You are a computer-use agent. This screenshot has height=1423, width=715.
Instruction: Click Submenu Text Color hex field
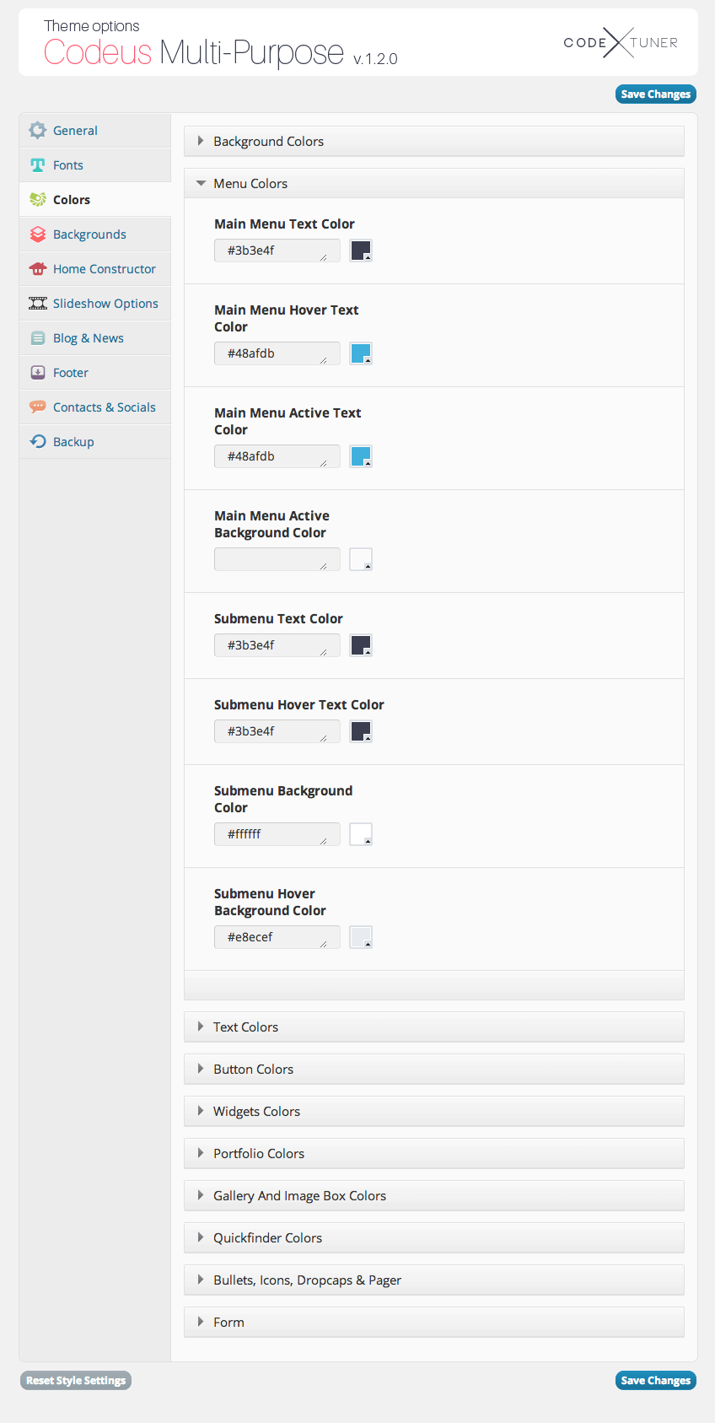[x=277, y=645]
